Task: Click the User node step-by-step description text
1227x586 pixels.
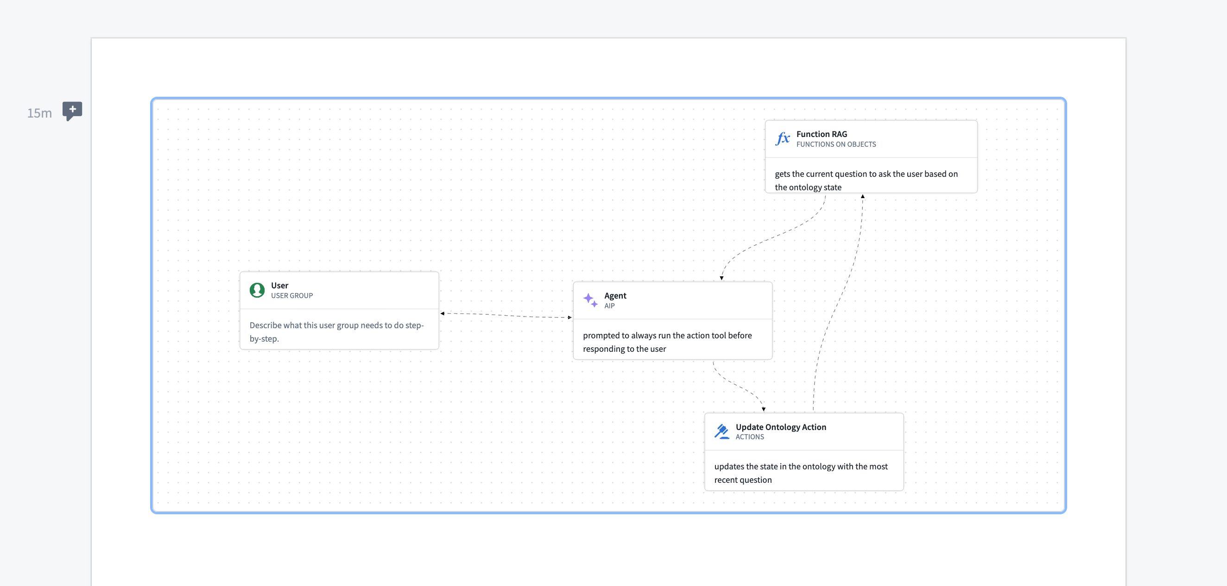Action: click(336, 331)
